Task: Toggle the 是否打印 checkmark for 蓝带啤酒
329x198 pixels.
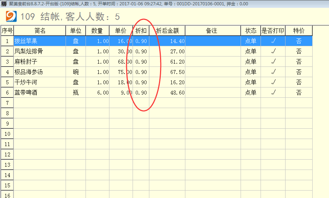Action: tap(273, 92)
